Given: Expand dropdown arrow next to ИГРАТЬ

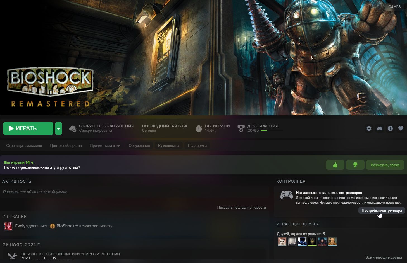Looking at the screenshot, I should (x=58, y=128).
